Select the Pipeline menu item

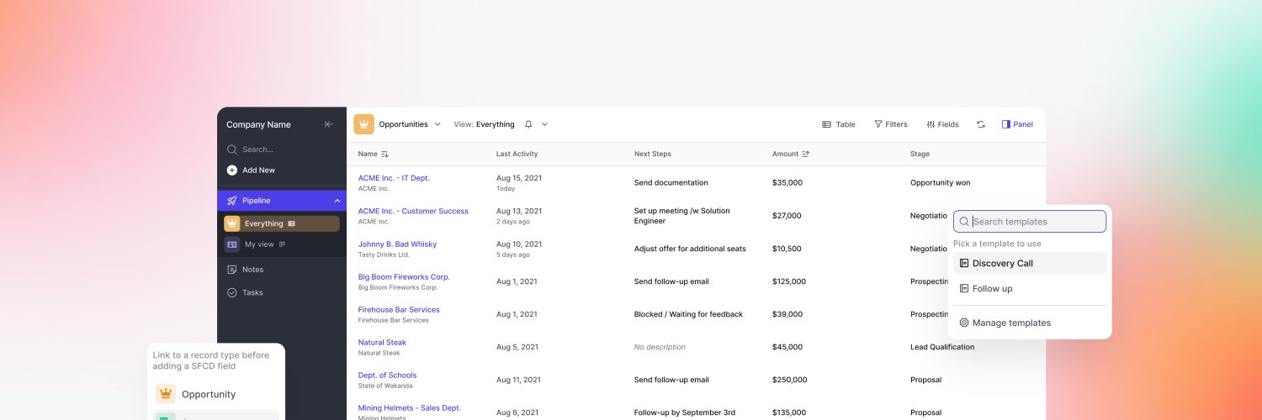coord(282,201)
